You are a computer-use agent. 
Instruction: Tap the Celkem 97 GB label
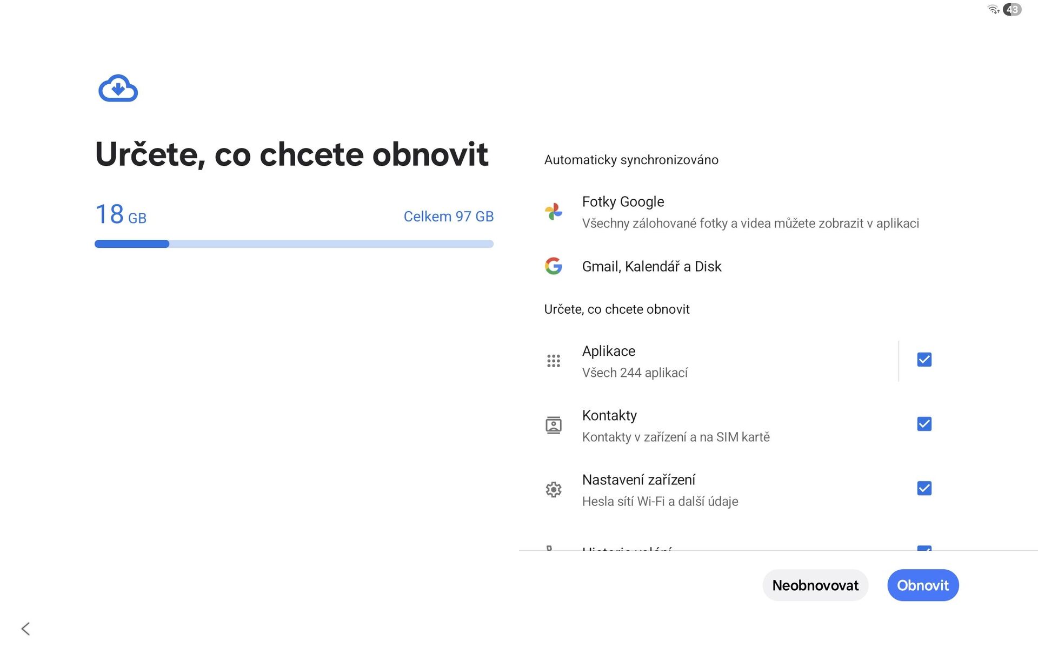click(448, 217)
